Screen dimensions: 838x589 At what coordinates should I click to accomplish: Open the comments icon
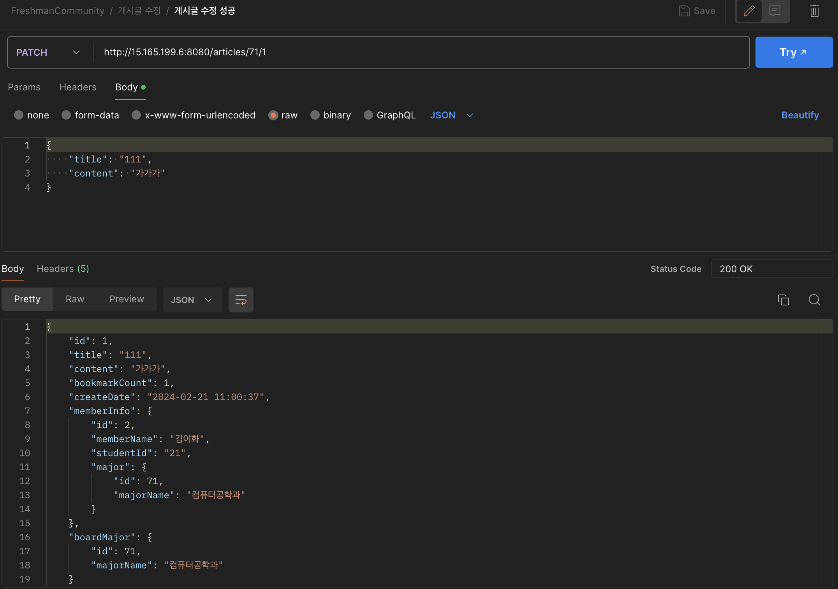[775, 11]
